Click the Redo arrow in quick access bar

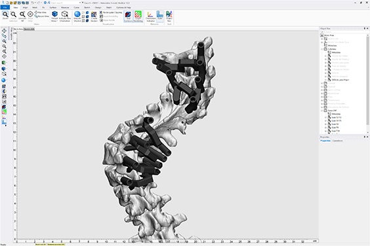pos(39,3)
